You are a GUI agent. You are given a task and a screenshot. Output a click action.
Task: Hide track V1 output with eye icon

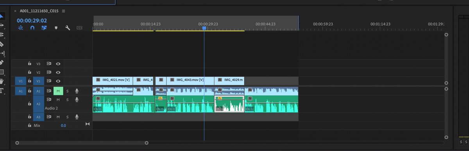(58, 81)
